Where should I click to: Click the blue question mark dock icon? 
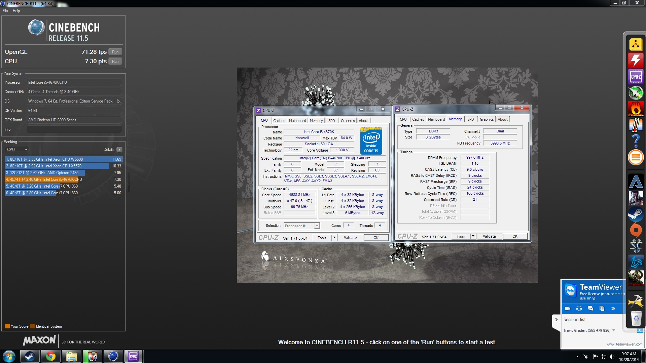click(636, 141)
